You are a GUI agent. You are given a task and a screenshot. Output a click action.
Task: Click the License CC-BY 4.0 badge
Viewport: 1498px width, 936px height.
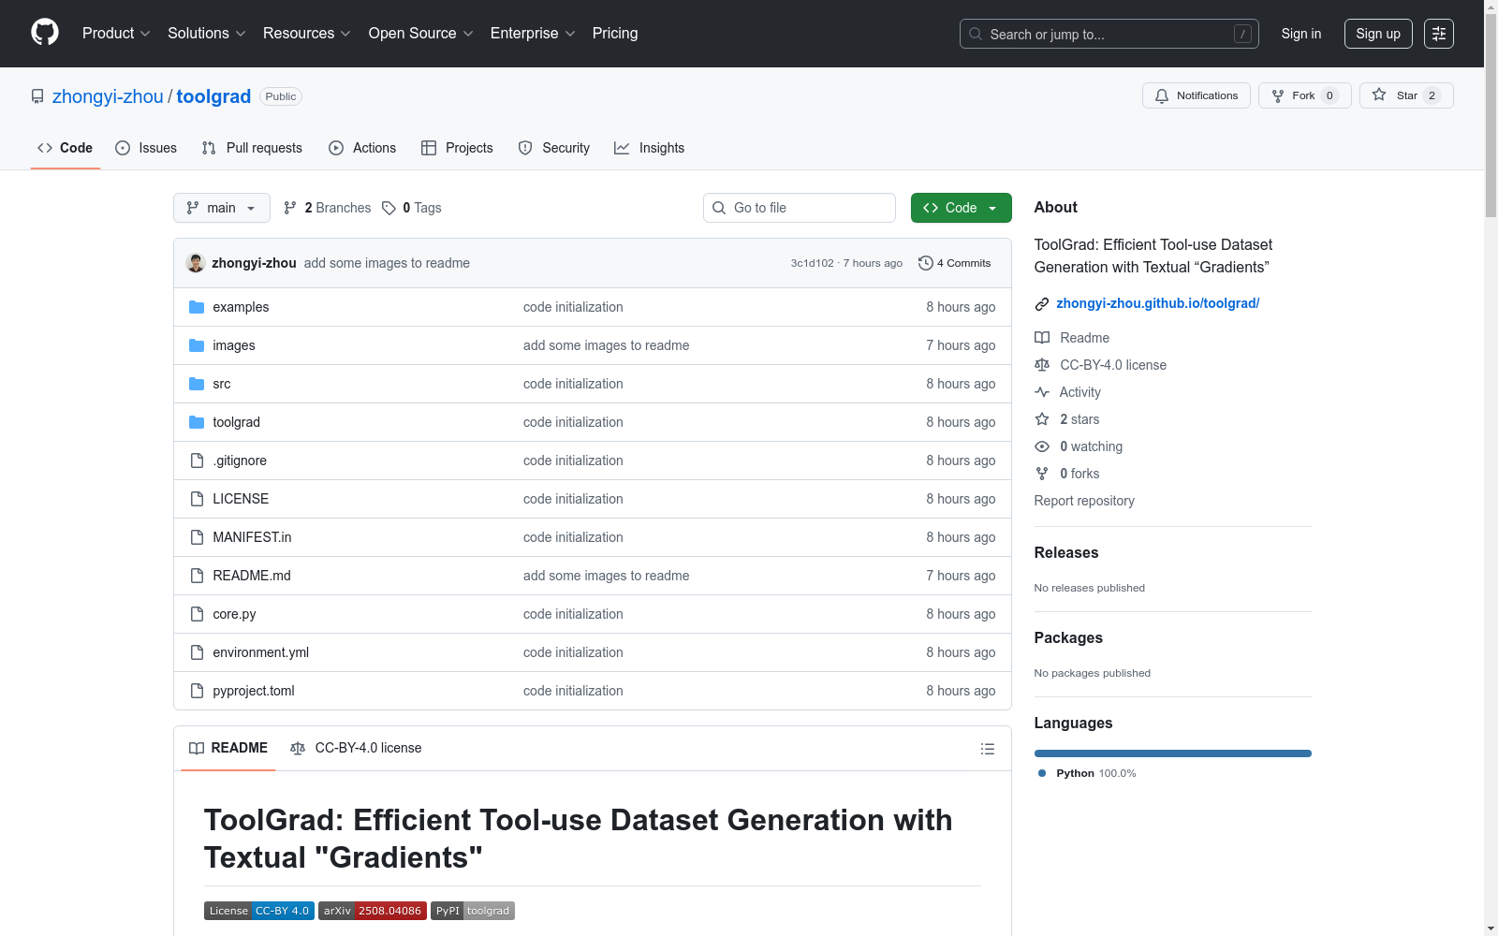point(259,911)
